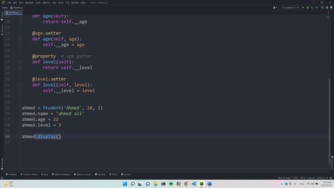334x188 pixels.
Task: Click the Stop square icon in the run toolbar
Action: coord(317,7)
